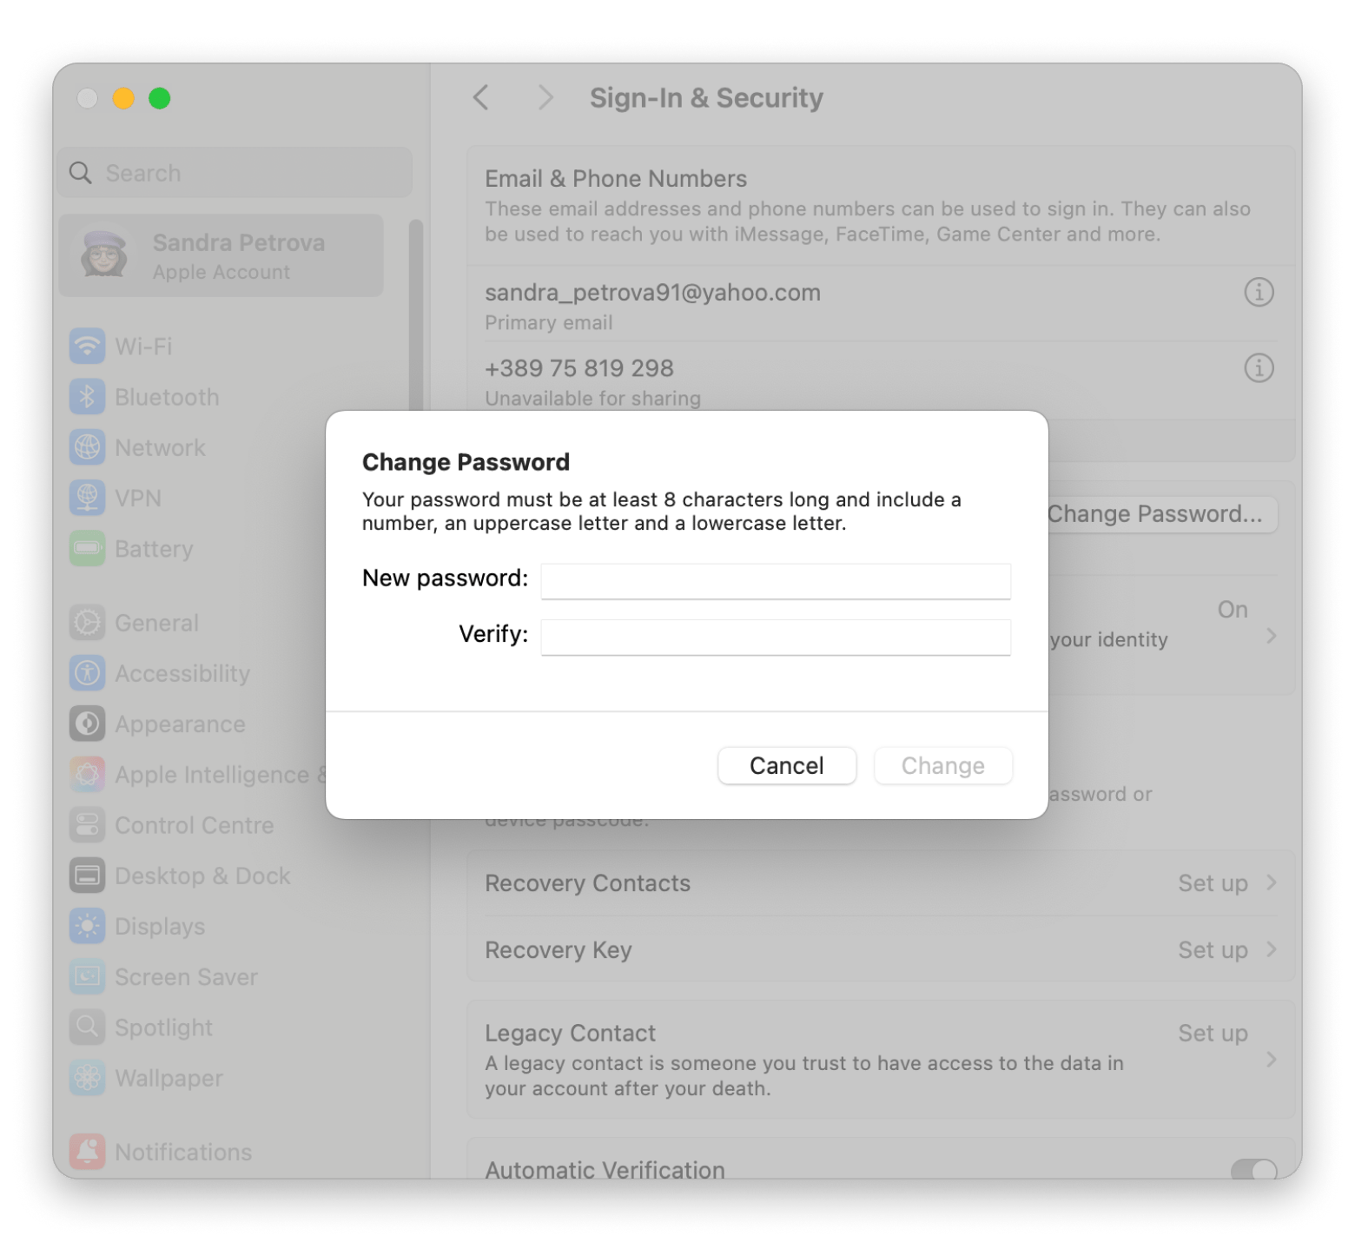Open Bluetooth settings via its icon
The width and height of the screenshot is (1355, 1249).
[87, 397]
